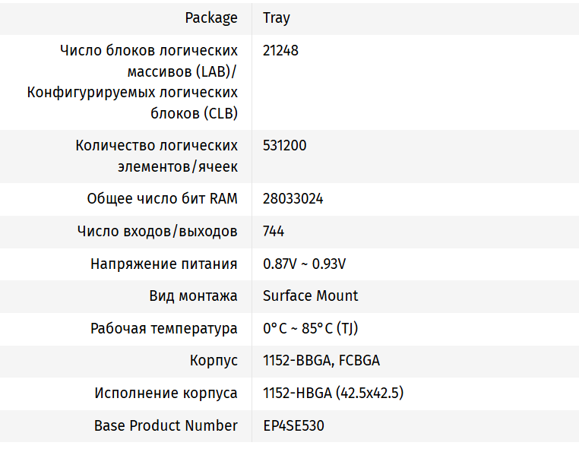Click the "Напряжение питания" label
579x452 pixels.
164,264
